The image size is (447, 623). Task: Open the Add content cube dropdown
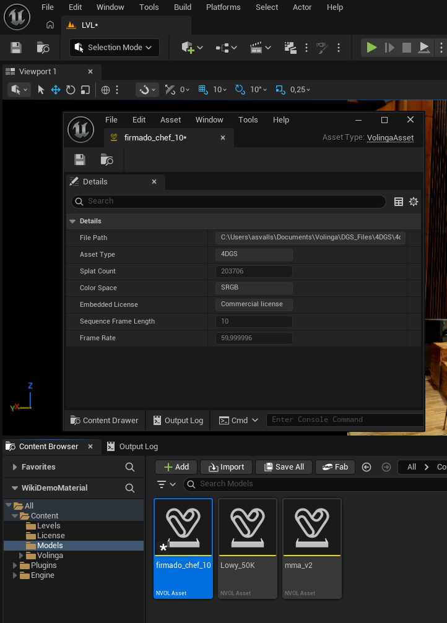[x=192, y=48]
